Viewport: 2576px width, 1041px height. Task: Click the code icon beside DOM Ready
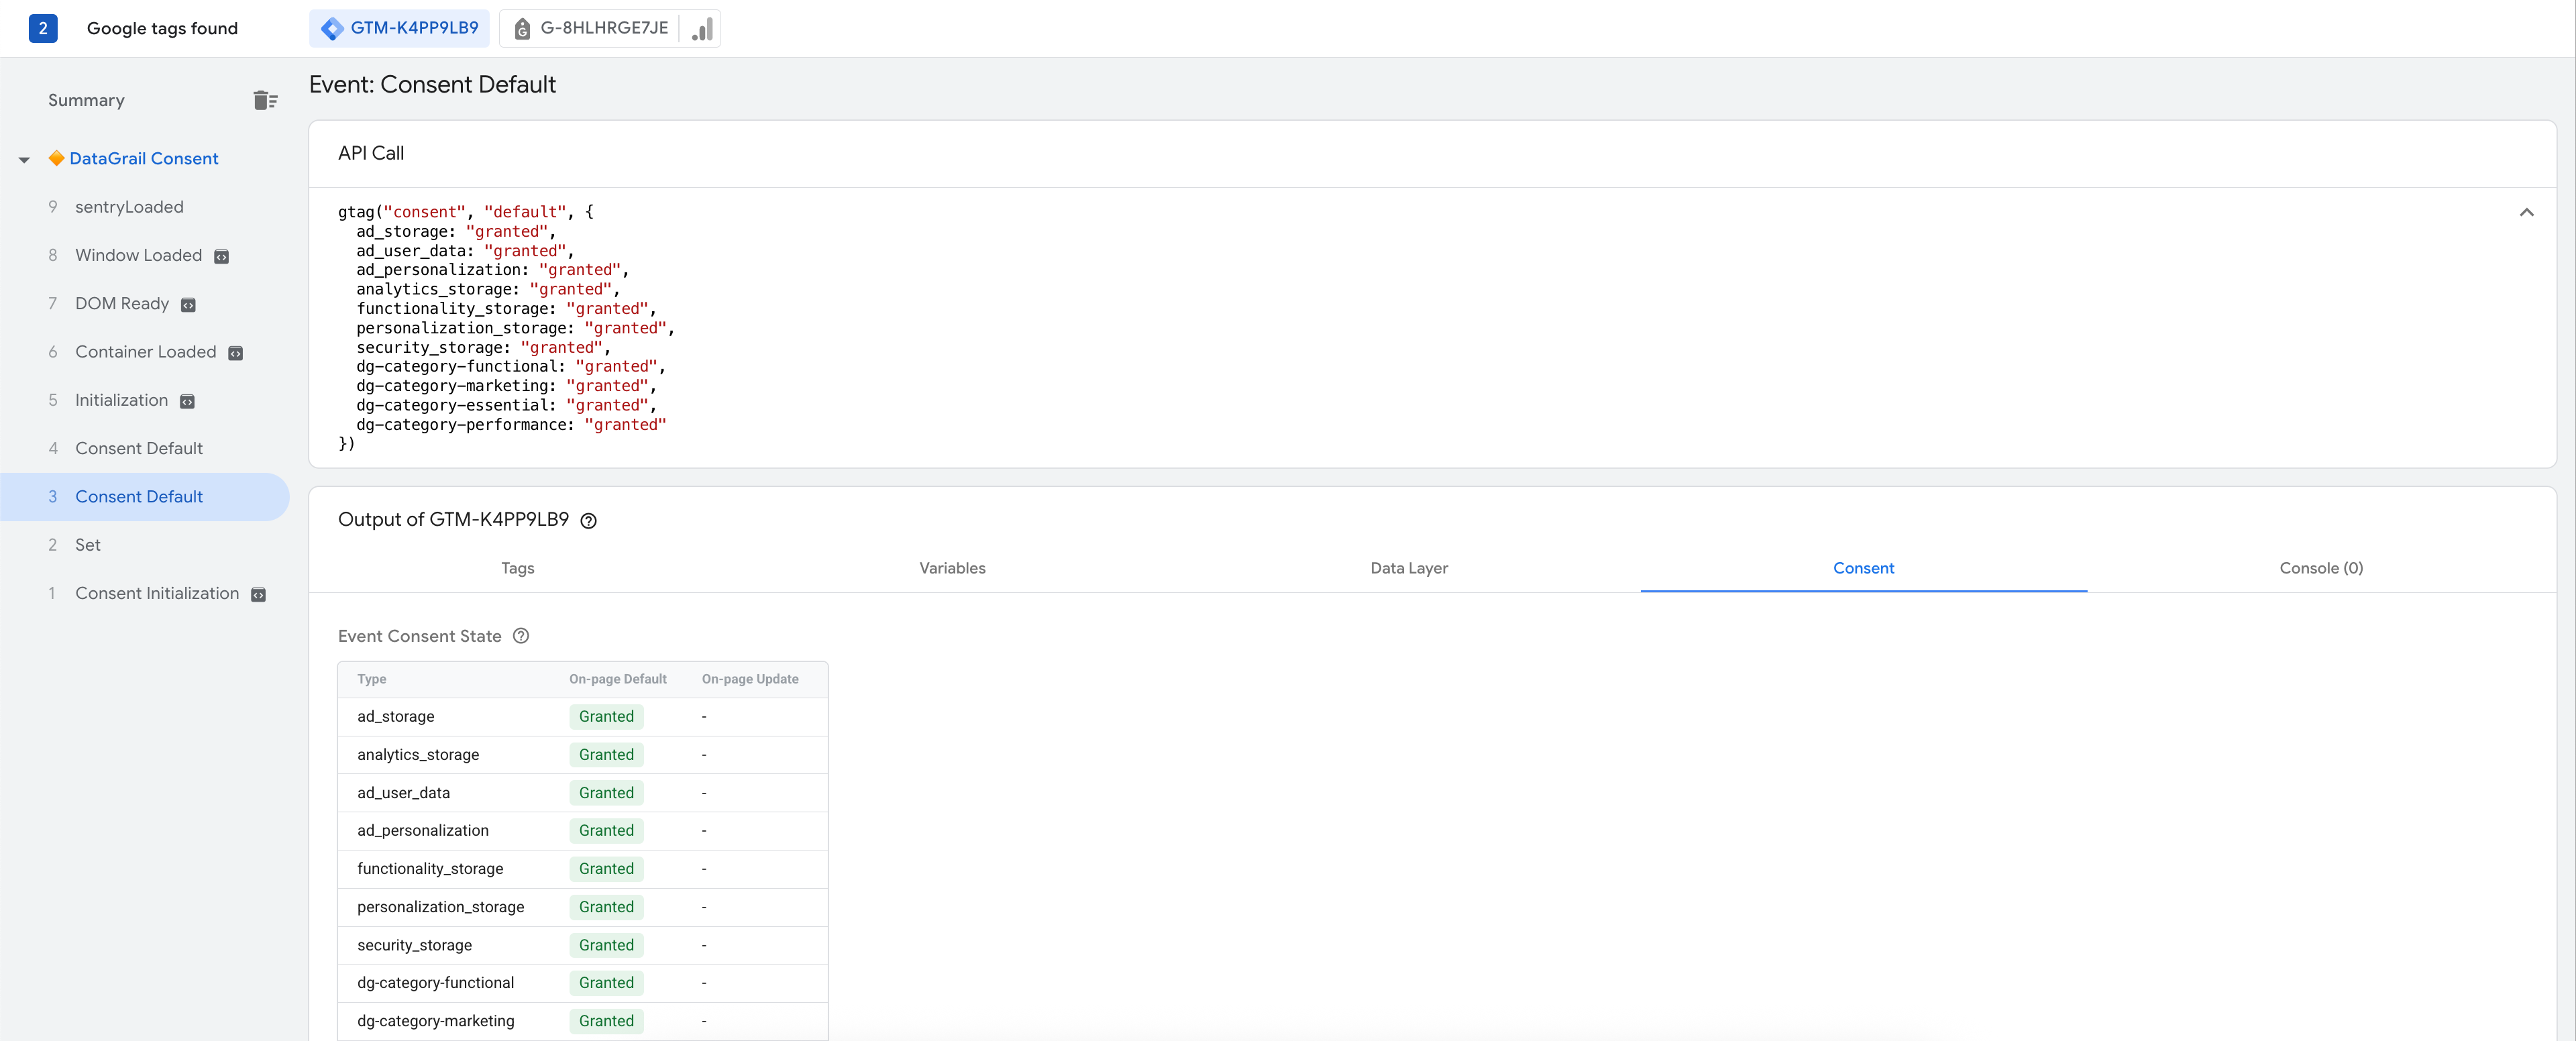pyautogui.click(x=188, y=305)
